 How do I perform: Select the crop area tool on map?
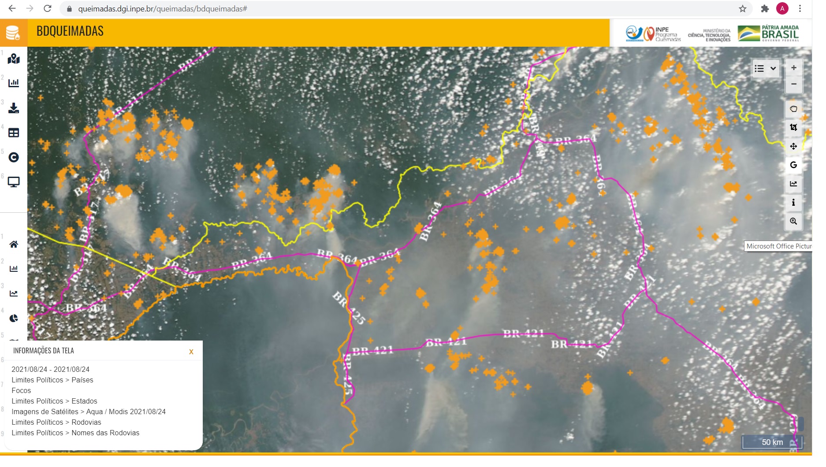tap(793, 127)
